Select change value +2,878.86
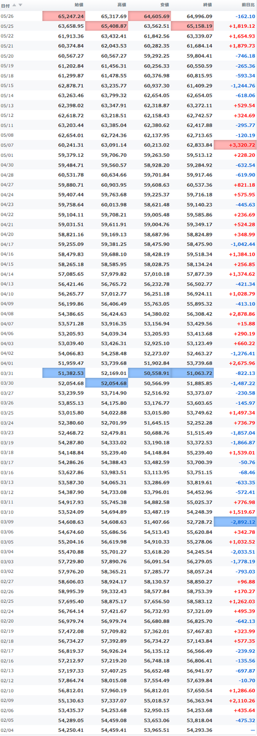Image resolution: width=257 pixels, height=736 pixels. (242, 313)
